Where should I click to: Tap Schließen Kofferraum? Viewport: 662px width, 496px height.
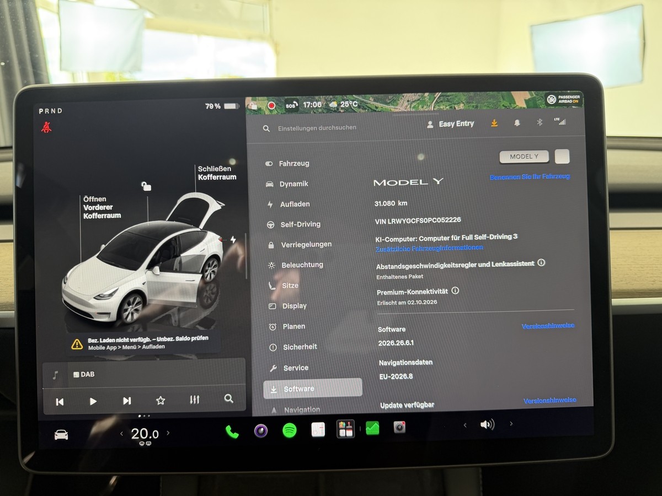coord(217,173)
